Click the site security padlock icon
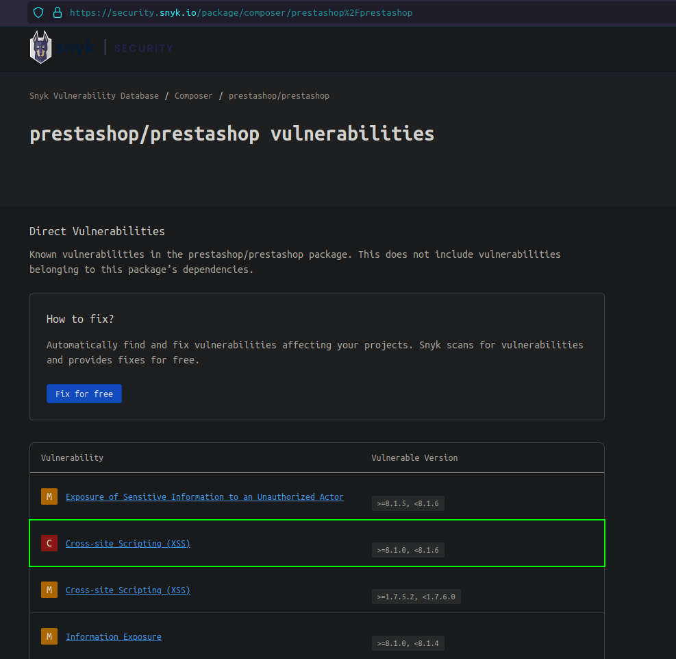The height and width of the screenshot is (659, 676). pos(57,12)
